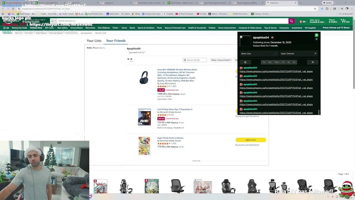Screen dimensions: 355x200
Task: Click the small grey icon below green badge
Action: (316, 39)
